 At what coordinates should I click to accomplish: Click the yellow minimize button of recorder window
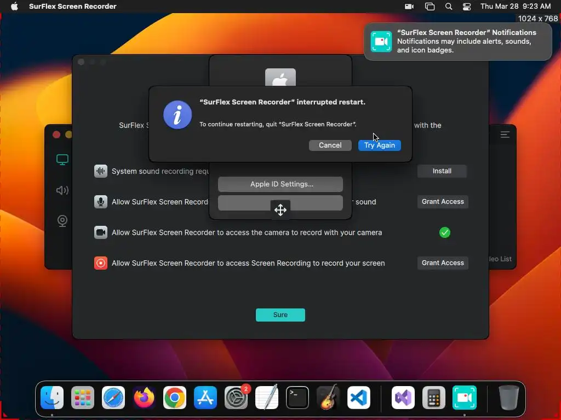click(68, 135)
